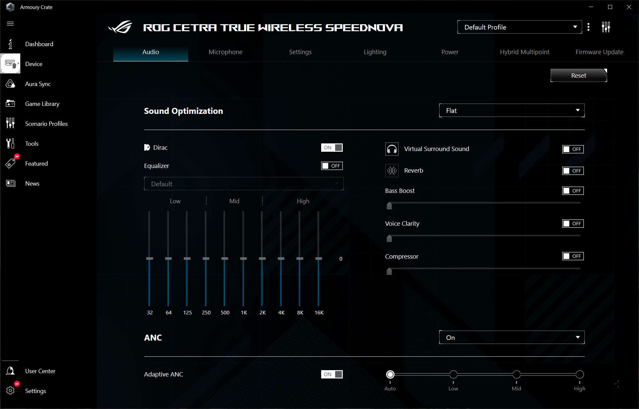The height and width of the screenshot is (409, 639).
Task: Open Dashboard from the sidebar
Action: coord(39,44)
